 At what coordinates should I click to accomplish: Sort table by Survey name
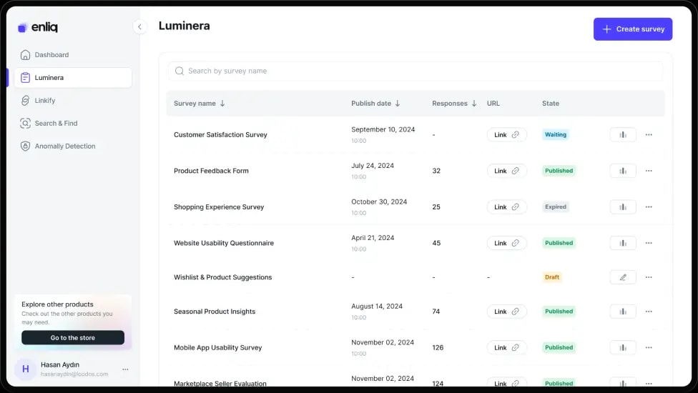[200, 104]
